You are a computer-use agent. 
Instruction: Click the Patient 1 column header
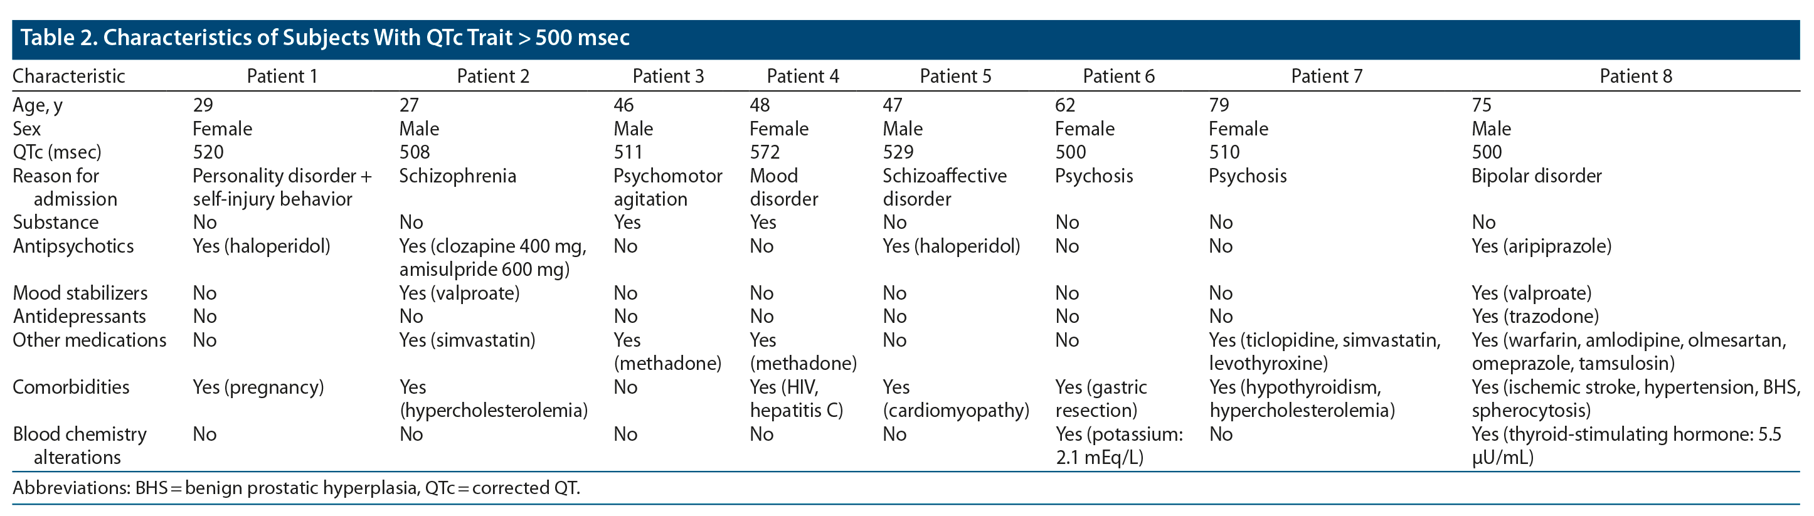[x=282, y=76]
